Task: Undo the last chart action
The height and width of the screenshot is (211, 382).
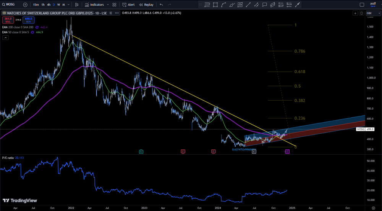Action: pos(161,5)
